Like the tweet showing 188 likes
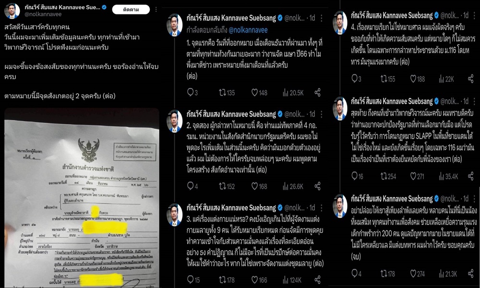The height and width of the screenshot is (288, 480). click(418, 79)
